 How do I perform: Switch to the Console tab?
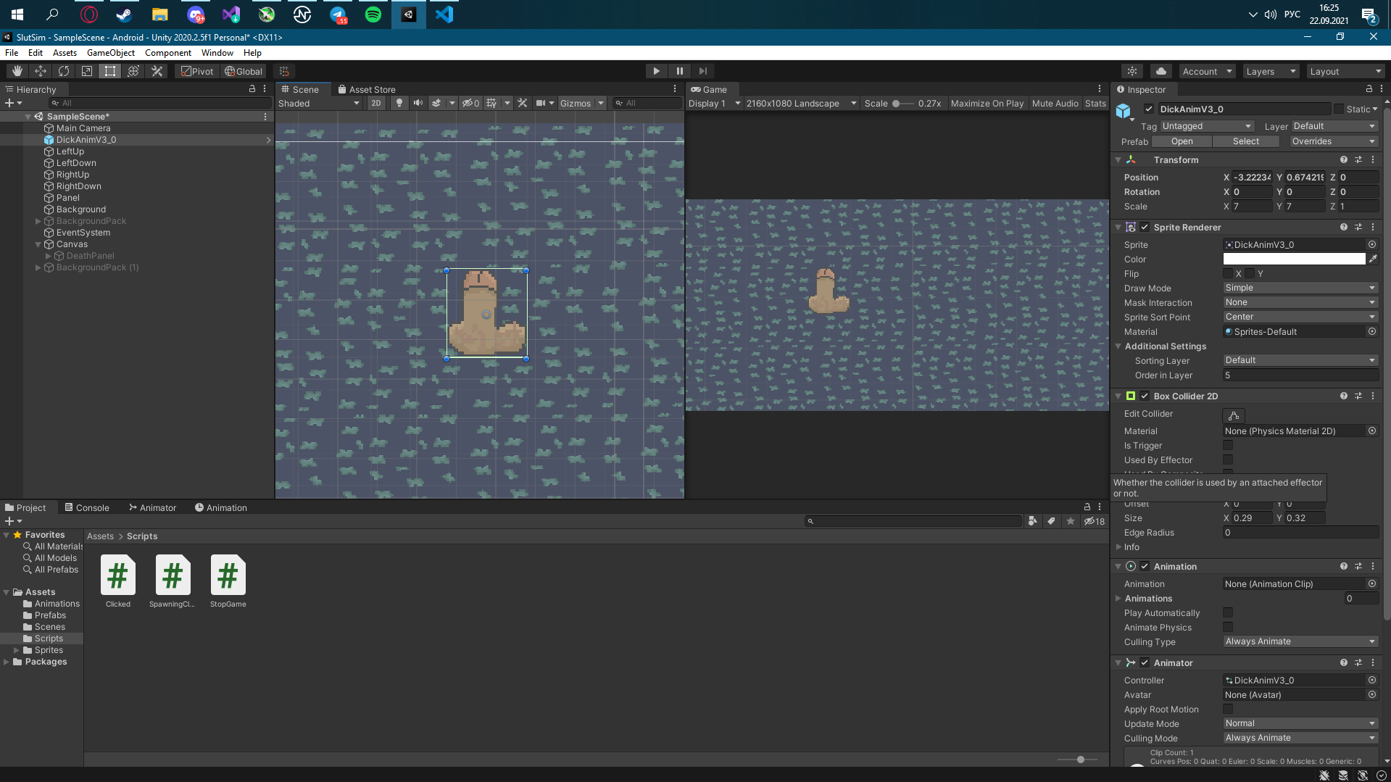tap(87, 508)
